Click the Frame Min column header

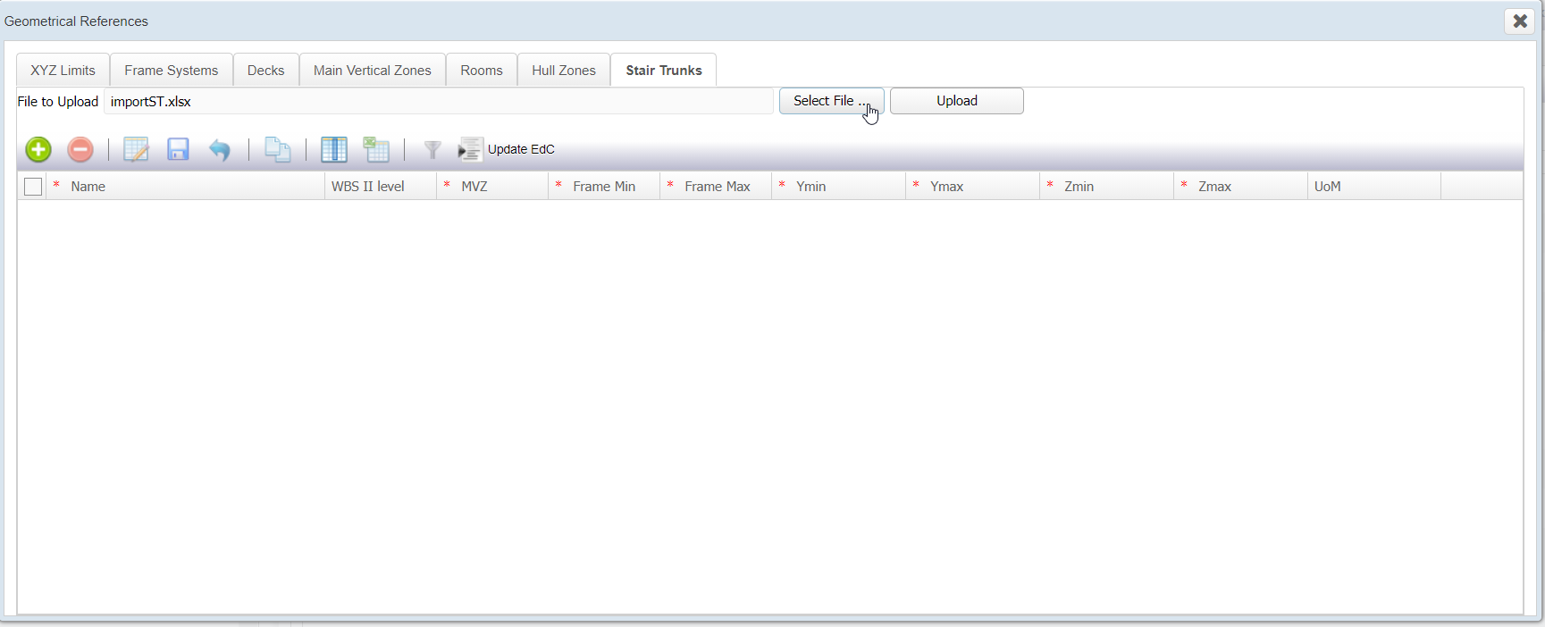click(604, 186)
